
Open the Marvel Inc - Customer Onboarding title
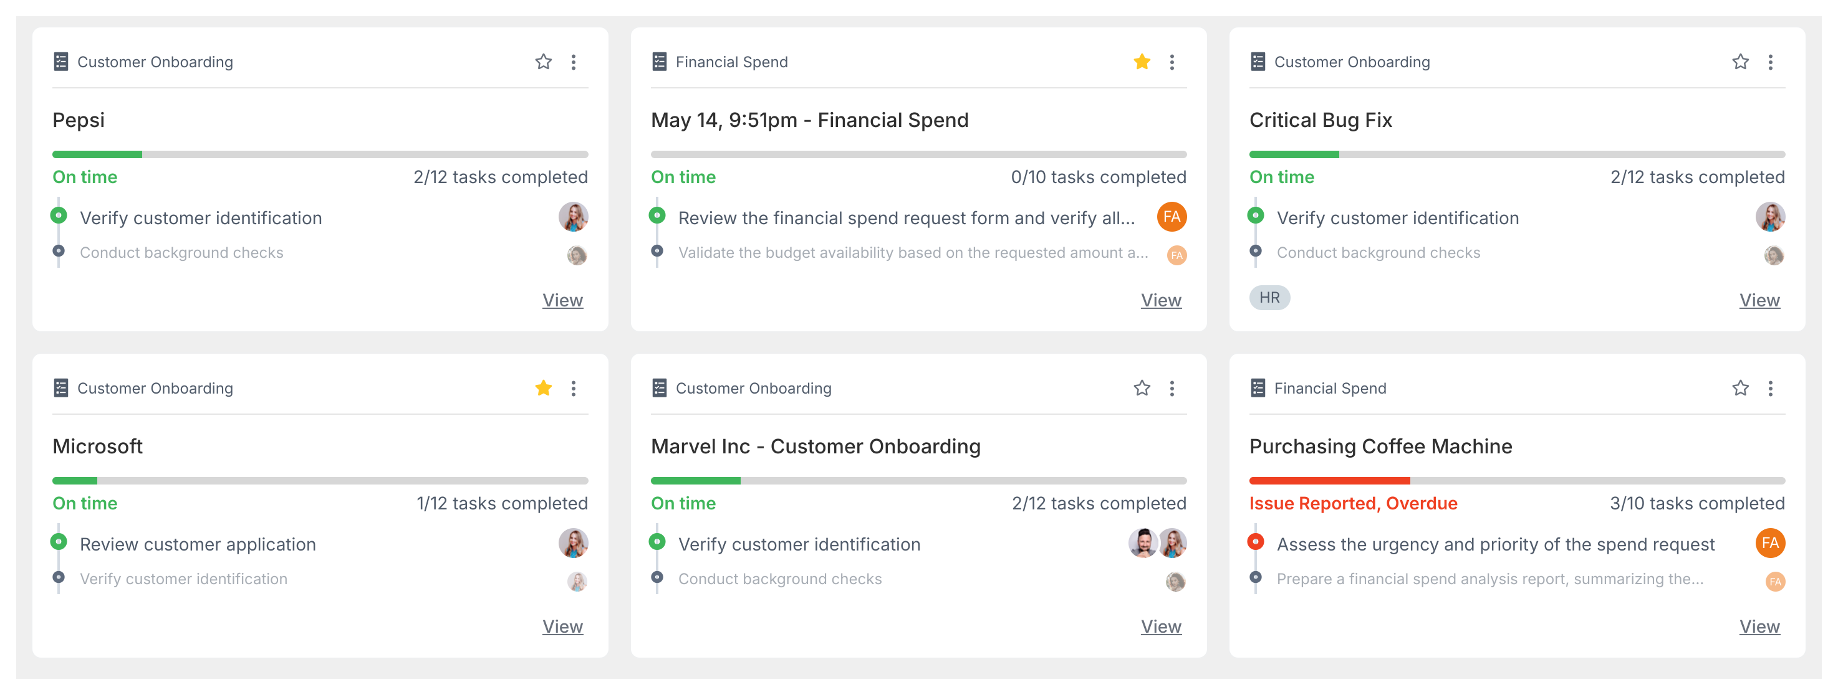tap(815, 447)
